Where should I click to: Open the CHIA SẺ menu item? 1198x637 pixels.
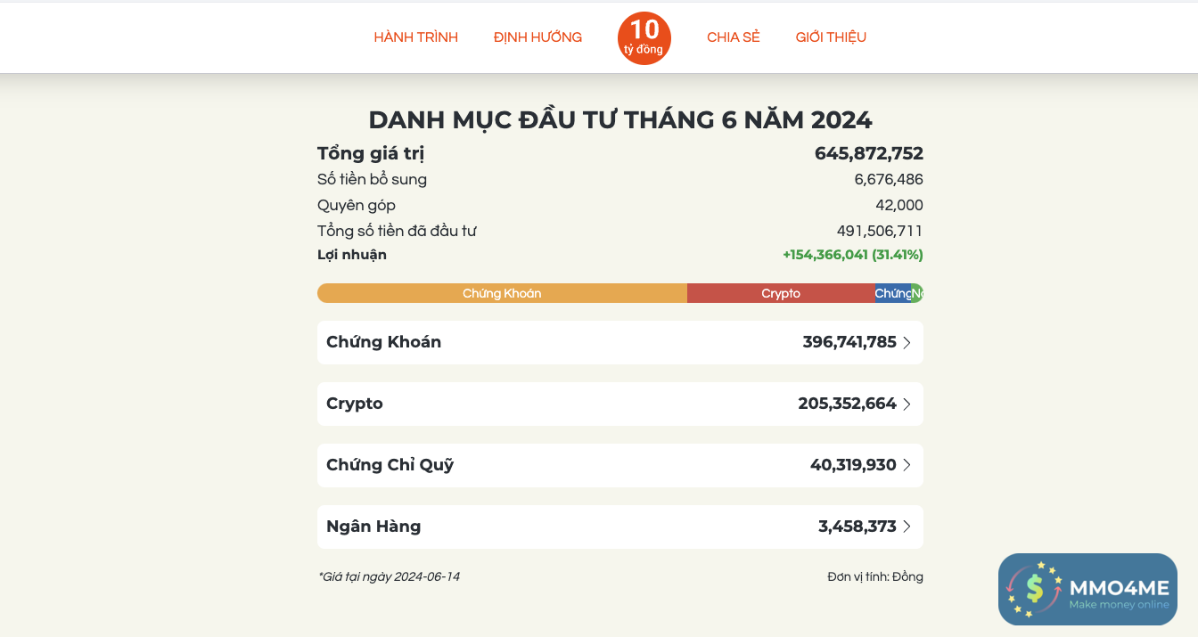tap(733, 37)
